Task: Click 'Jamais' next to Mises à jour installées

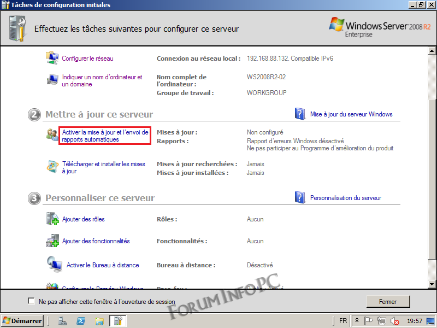Action: (x=255, y=173)
